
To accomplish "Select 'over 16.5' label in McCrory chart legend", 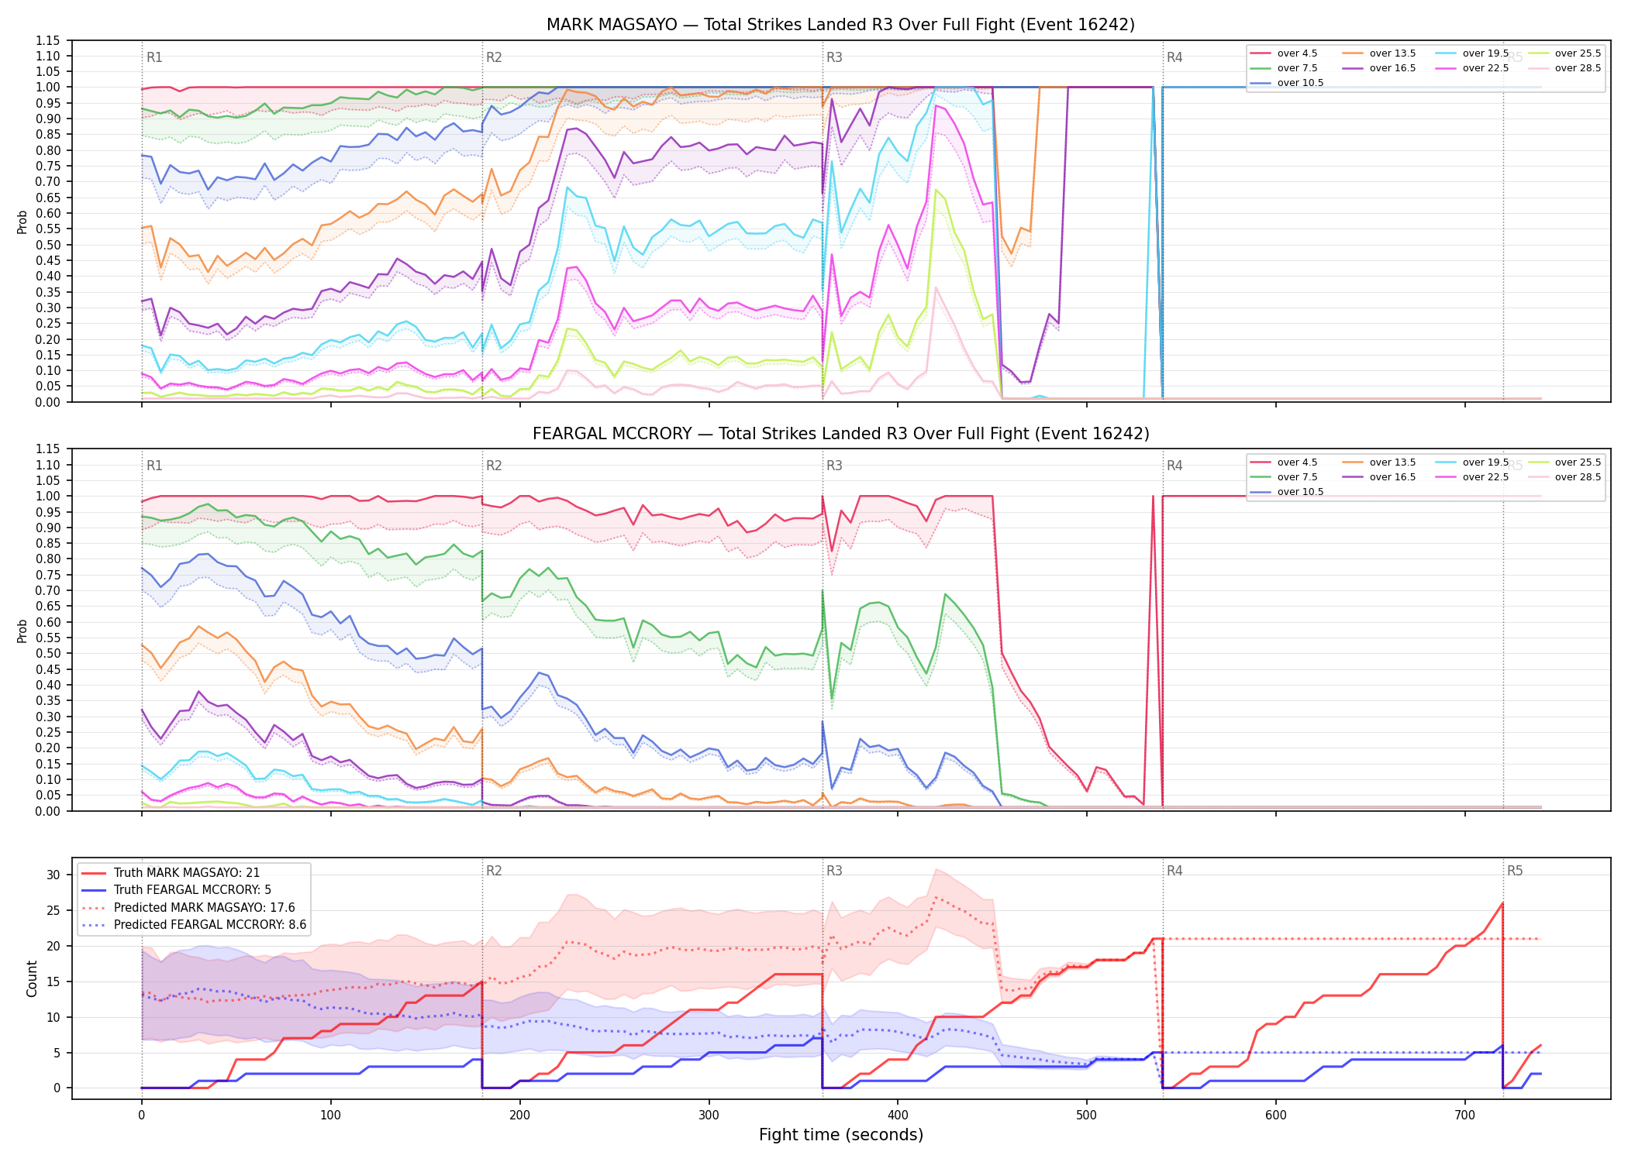I will 1392,477.
